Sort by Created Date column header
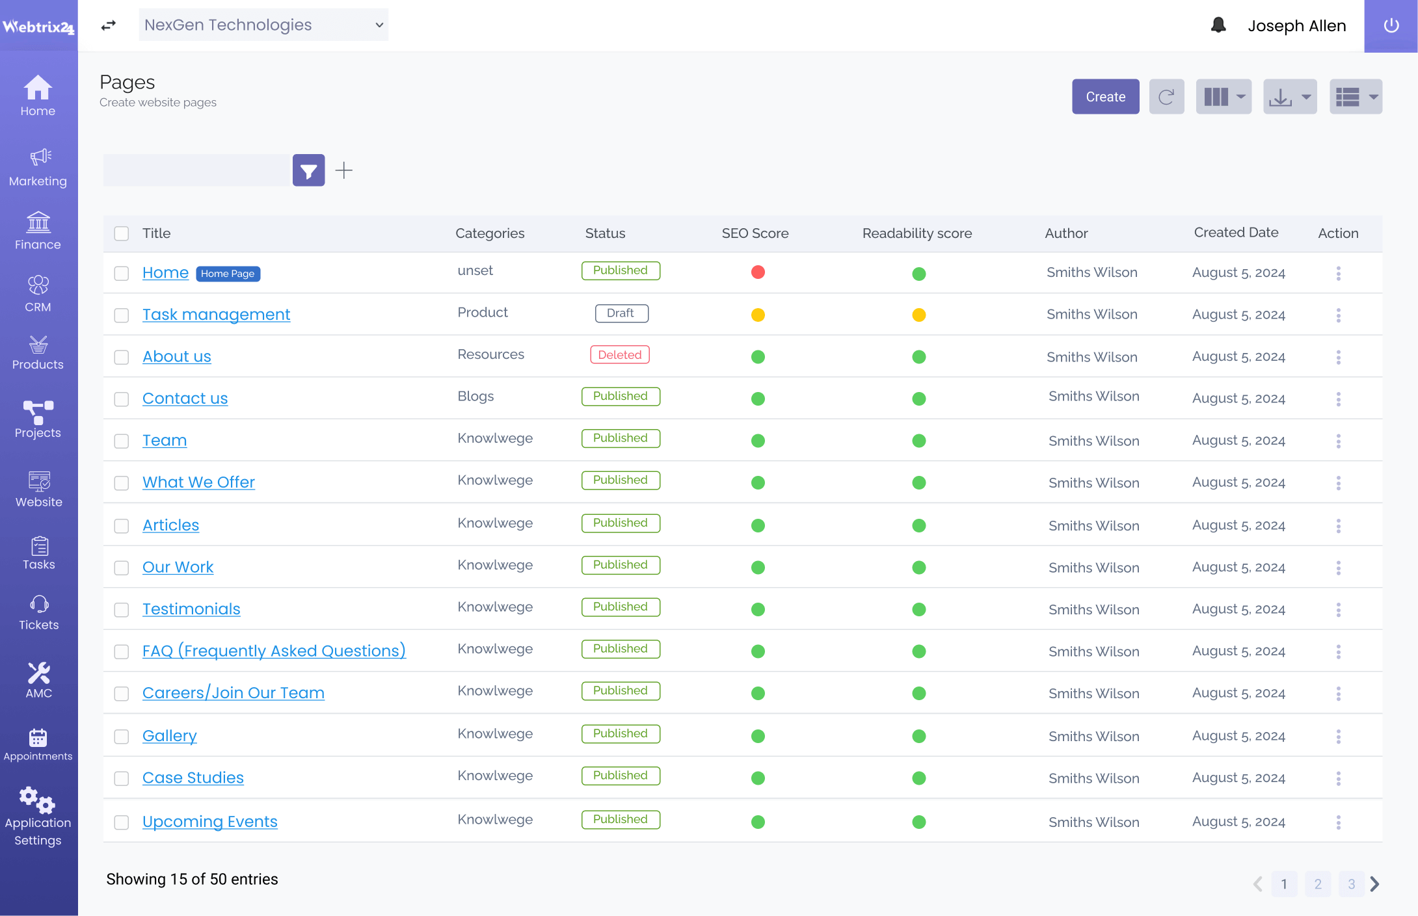The image size is (1418, 916). pyautogui.click(x=1236, y=233)
